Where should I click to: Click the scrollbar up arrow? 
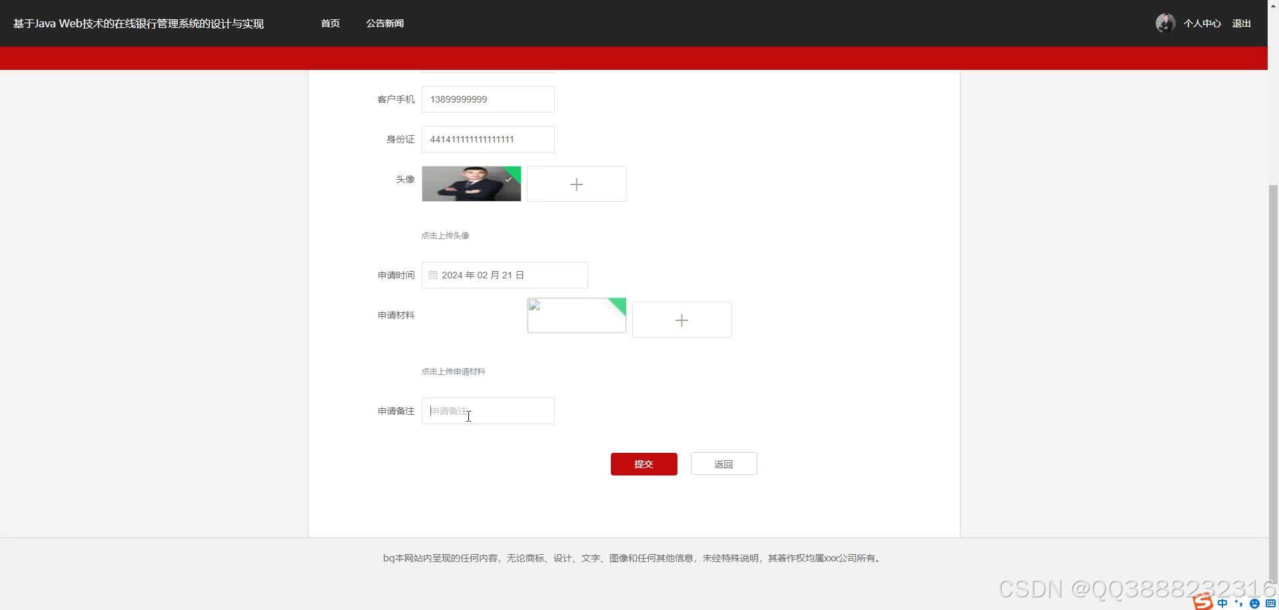(x=1274, y=5)
